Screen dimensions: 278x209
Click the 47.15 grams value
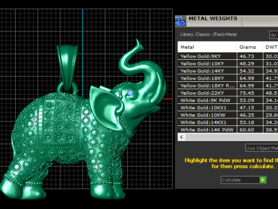pos(247,107)
